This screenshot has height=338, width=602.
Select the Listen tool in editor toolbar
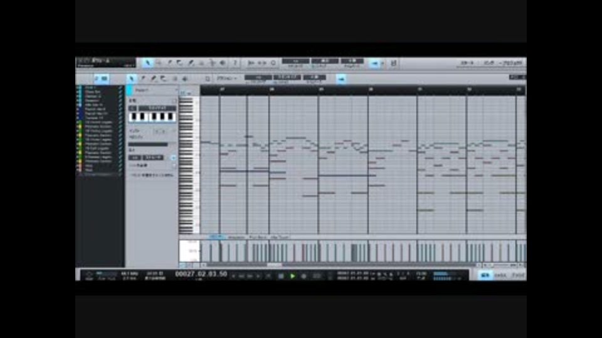[185, 79]
